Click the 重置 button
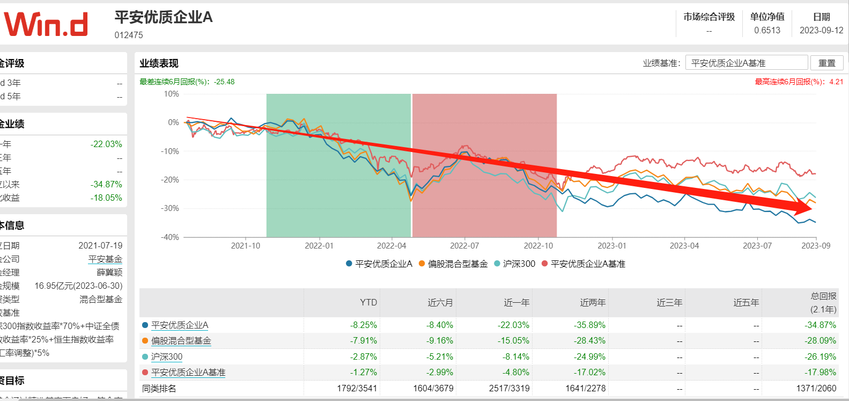The height and width of the screenshot is (401, 849). click(x=826, y=63)
